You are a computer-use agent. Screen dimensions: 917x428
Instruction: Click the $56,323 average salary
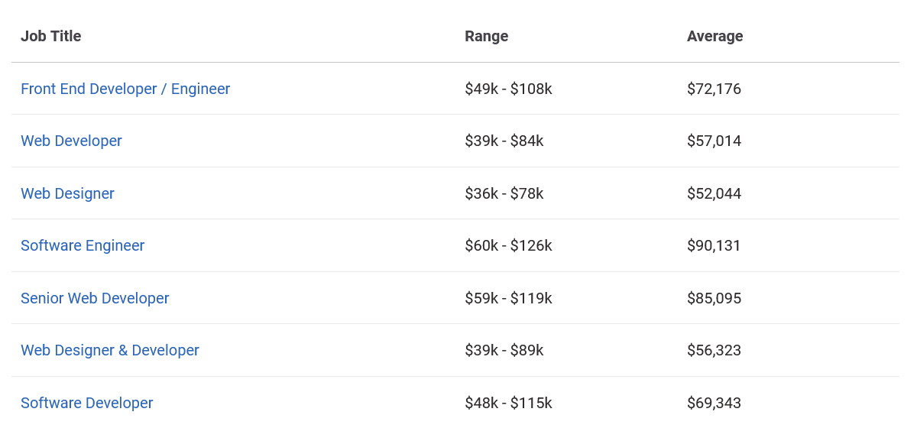[714, 350]
